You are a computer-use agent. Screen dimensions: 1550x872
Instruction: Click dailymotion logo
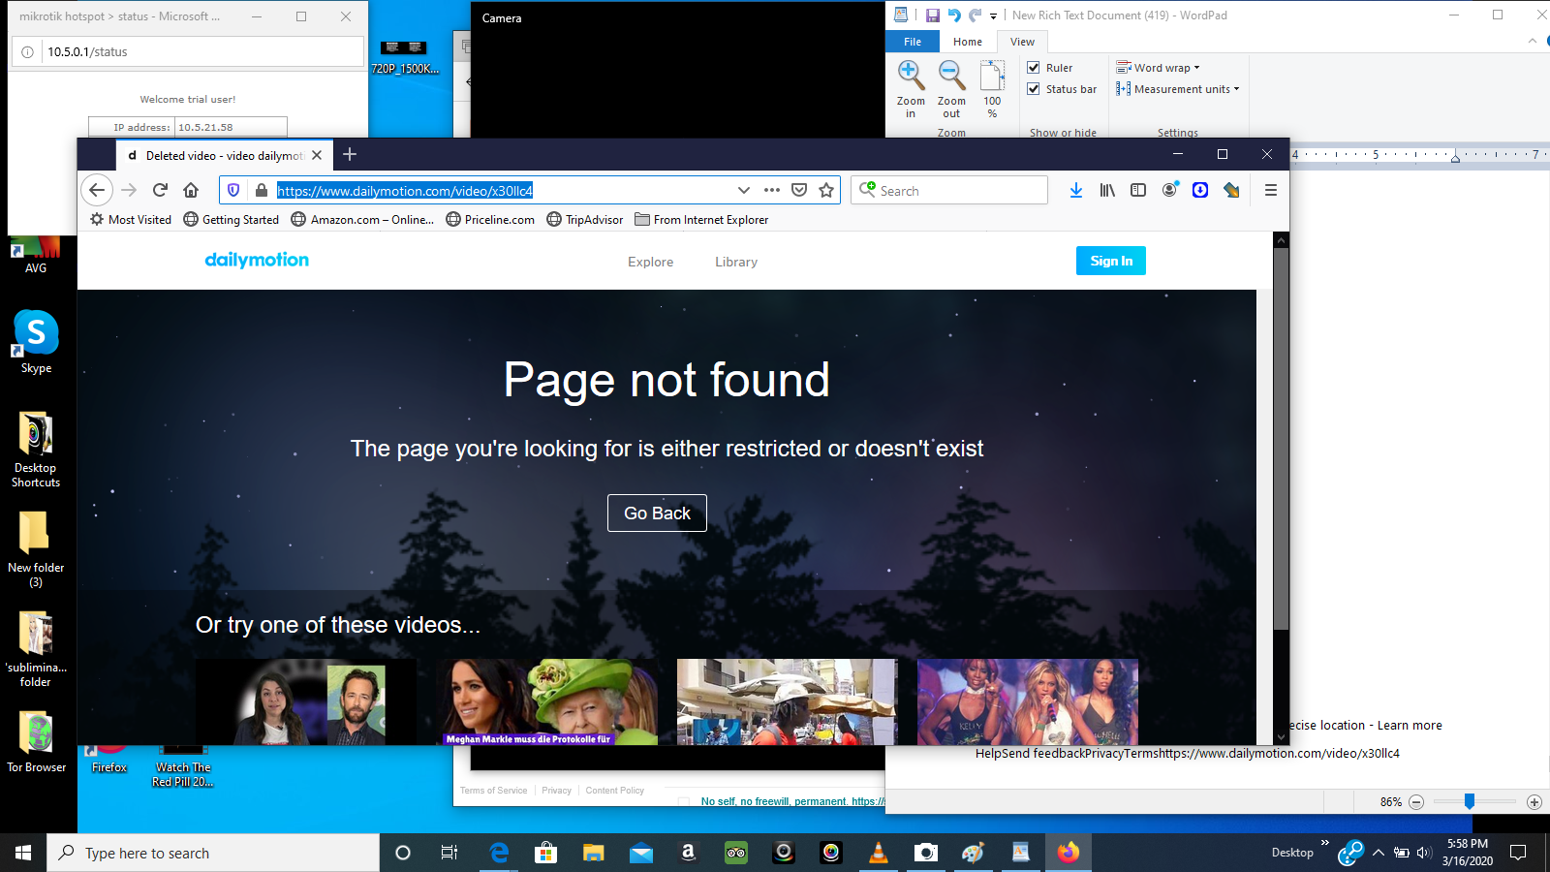click(x=257, y=260)
